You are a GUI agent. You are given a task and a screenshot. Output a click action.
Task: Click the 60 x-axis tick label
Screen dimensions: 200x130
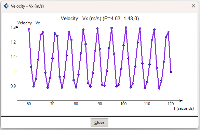(x=29, y=104)
